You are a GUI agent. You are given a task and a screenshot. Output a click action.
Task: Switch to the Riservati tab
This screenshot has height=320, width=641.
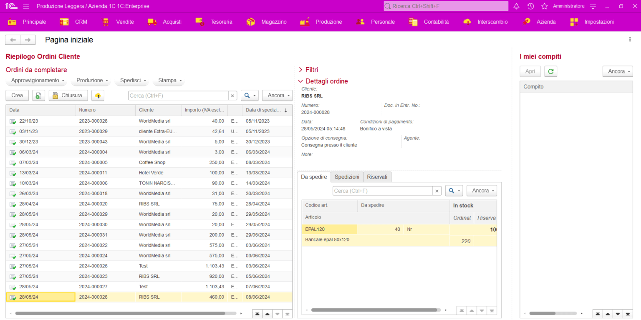click(377, 177)
